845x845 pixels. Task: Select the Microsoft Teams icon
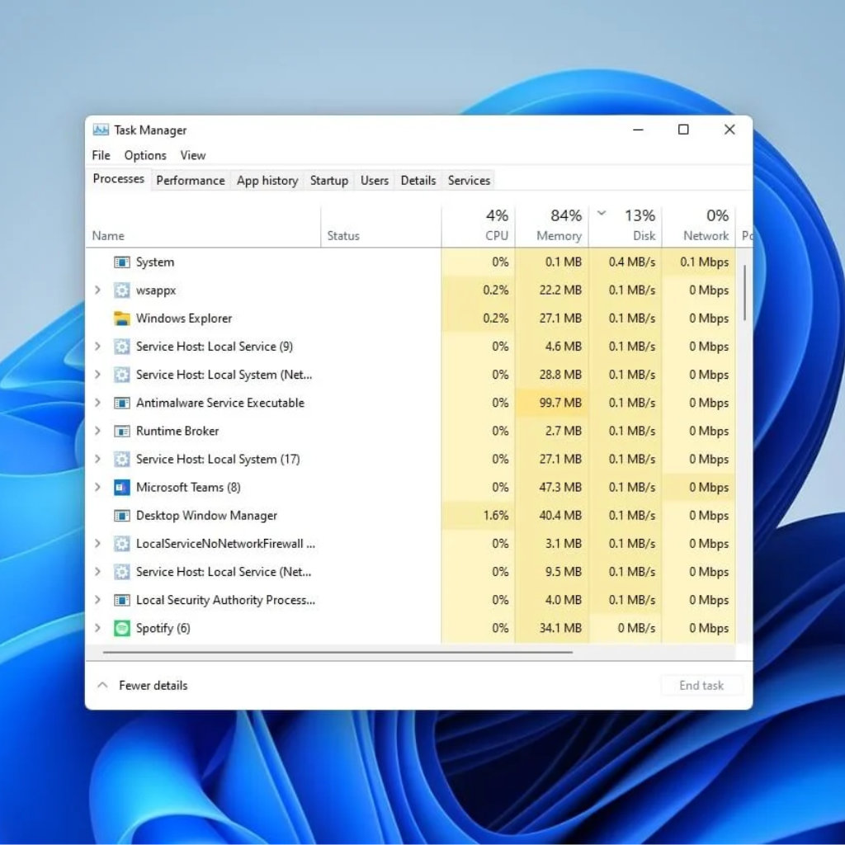pos(122,487)
